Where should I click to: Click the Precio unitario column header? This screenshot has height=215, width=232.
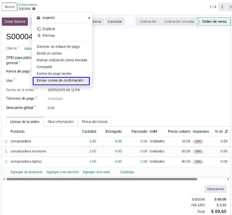(x=179, y=131)
